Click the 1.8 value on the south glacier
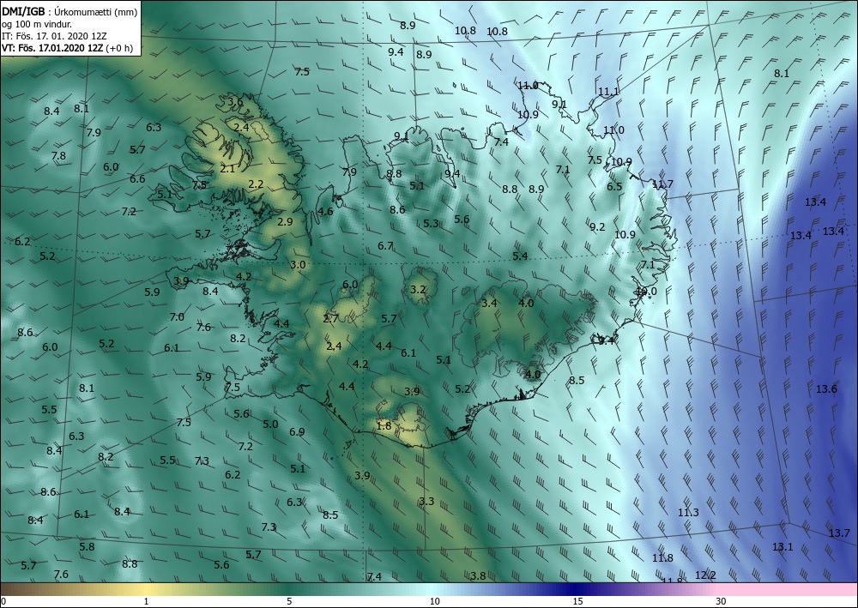The height and width of the screenshot is (608, 858). click(x=384, y=425)
